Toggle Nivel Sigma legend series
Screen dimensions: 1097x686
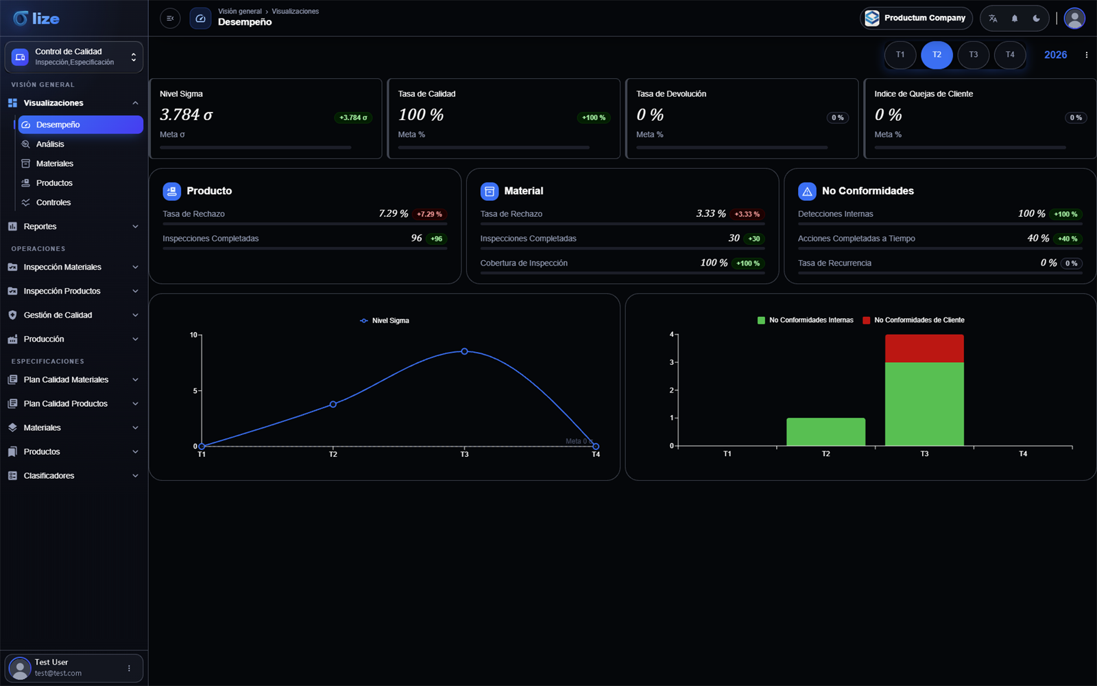point(384,320)
